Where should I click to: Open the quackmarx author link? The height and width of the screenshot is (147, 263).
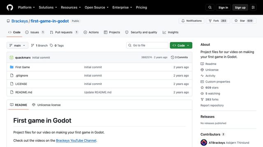pyautogui.click(x=23, y=58)
